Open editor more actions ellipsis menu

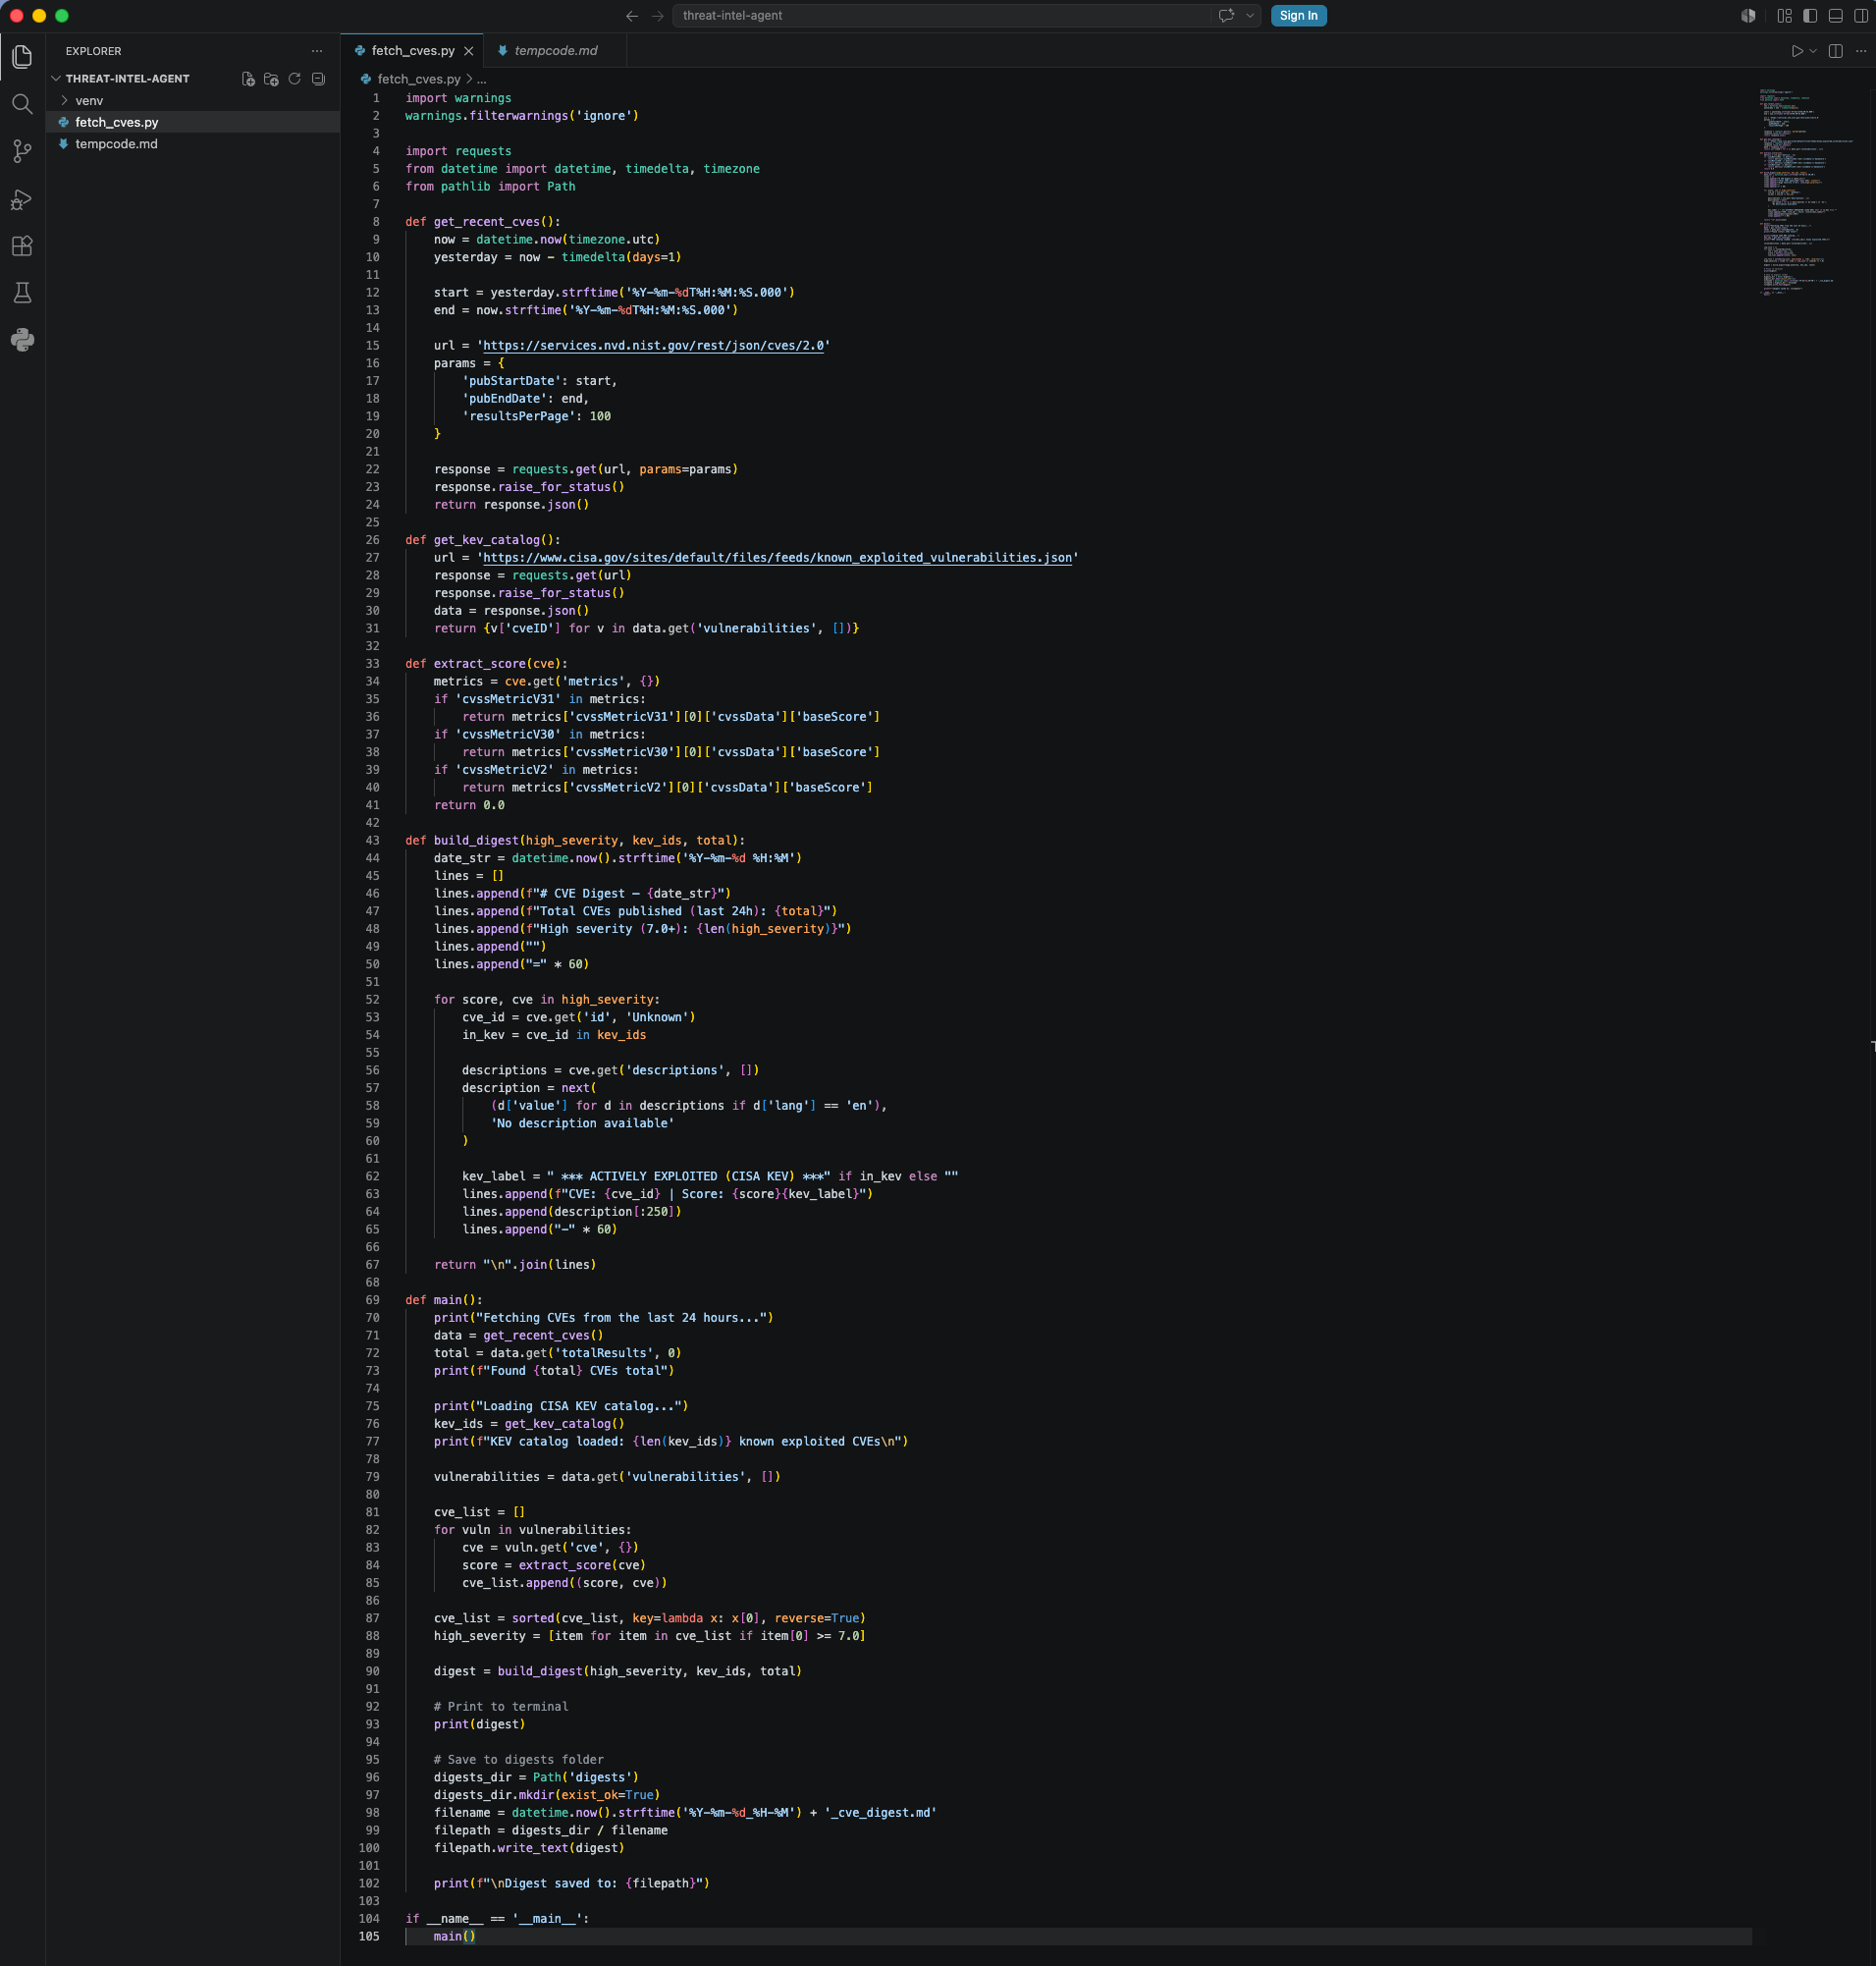pyautogui.click(x=1861, y=51)
